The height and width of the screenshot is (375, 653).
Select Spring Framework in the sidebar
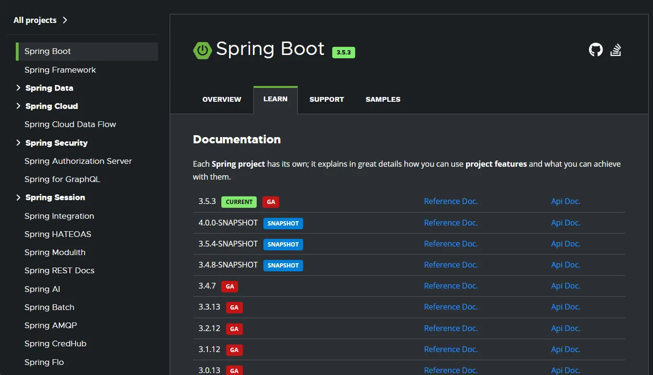tap(60, 70)
